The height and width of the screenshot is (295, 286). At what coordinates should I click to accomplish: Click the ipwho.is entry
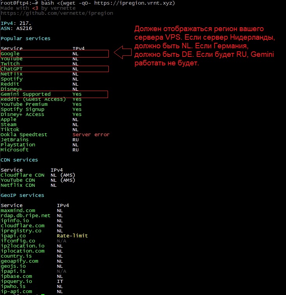tap(13, 286)
